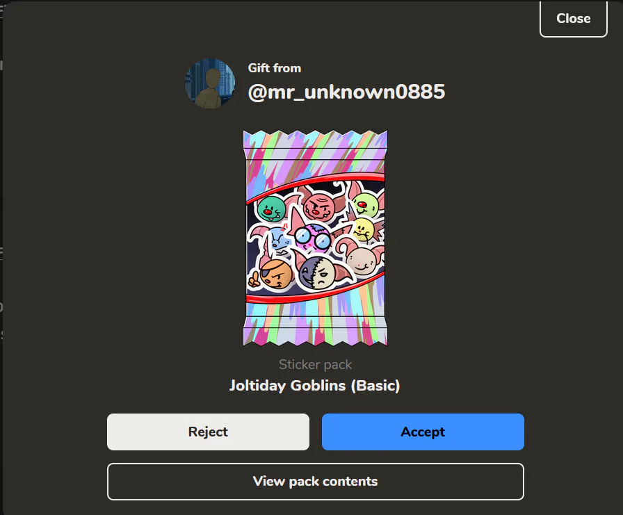Click the purple goblin wearing glasses
Image resolution: width=623 pixels, height=515 pixels.
tap(313, 237)
